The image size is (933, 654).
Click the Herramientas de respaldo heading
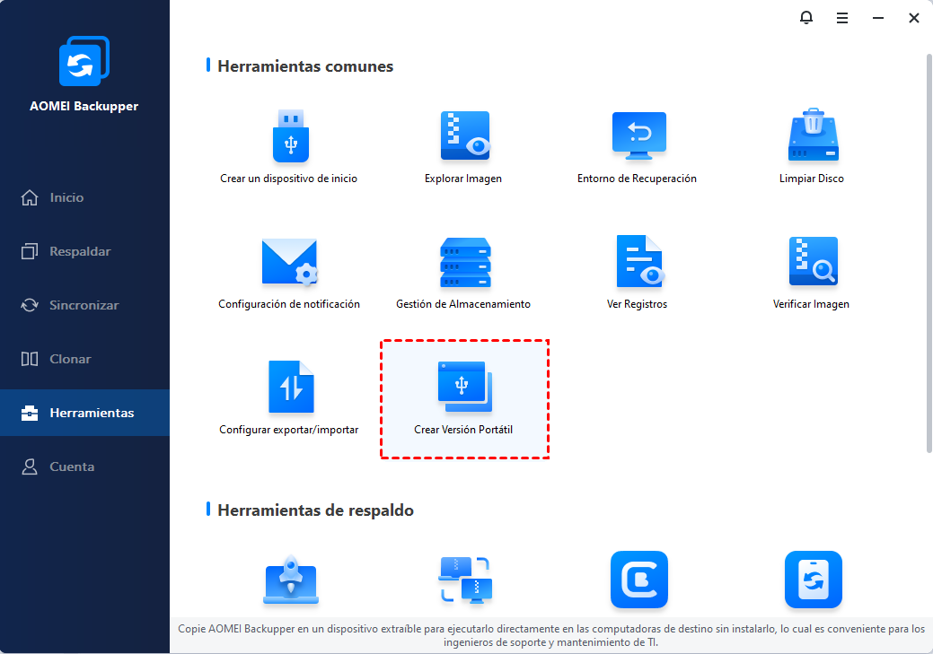pyautogui.click(x=315, y=510)
